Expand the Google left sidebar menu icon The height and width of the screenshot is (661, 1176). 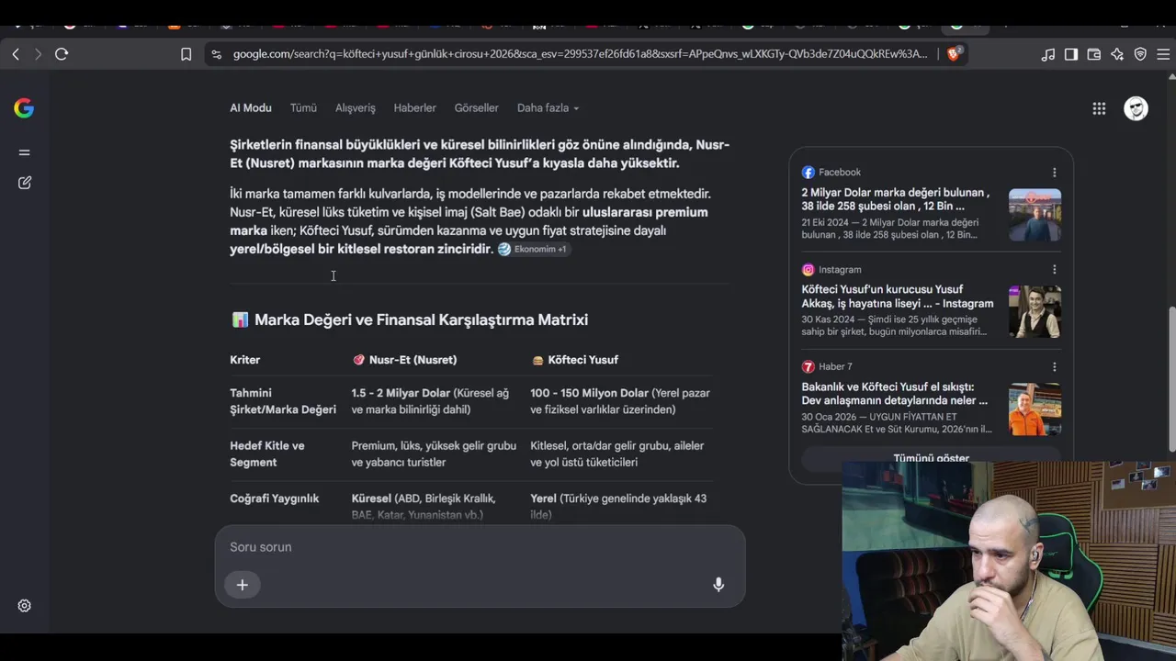(24, 152)
